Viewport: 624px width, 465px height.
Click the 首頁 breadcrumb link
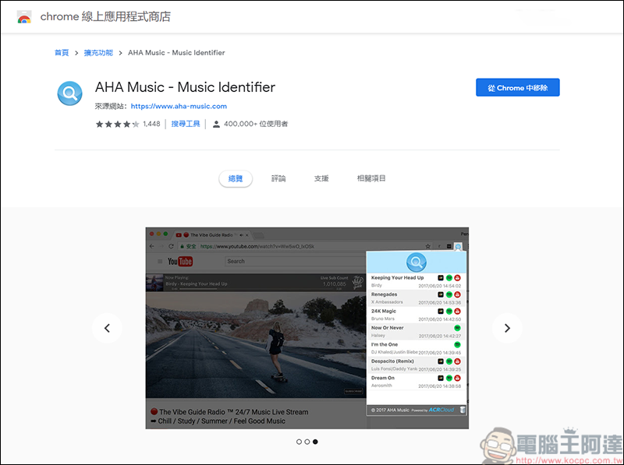[62, 53]
